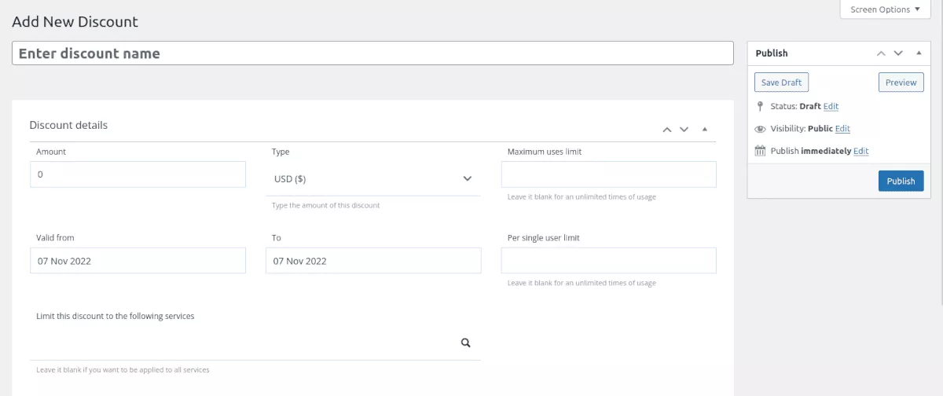943x396 pixels.
Task: Edit the Draft status link
Action: [831, 106]
